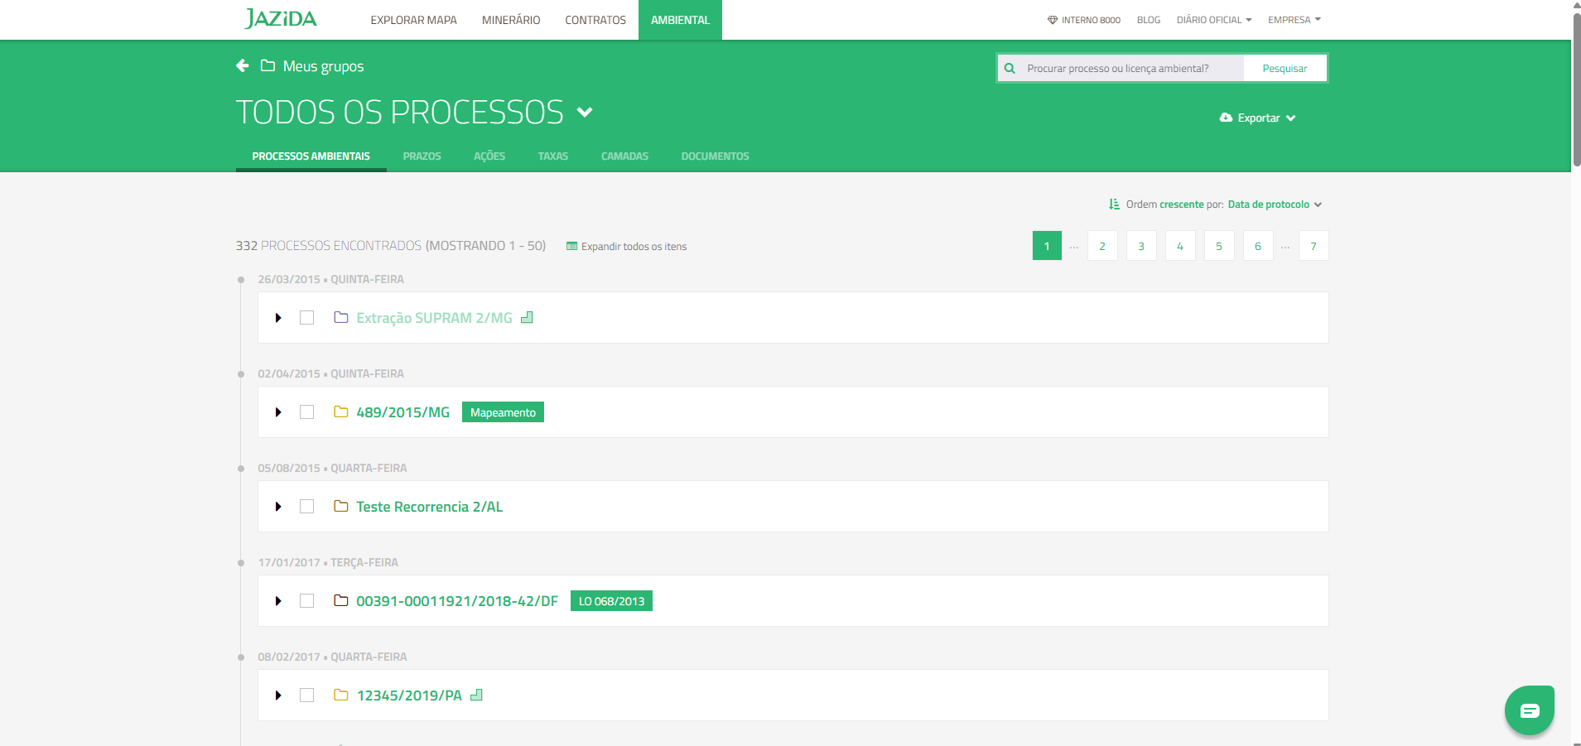Click the spreadsheet icon after Extração SUPRAM 2/MG
1581x746 pixels.
tap(528, 317)
